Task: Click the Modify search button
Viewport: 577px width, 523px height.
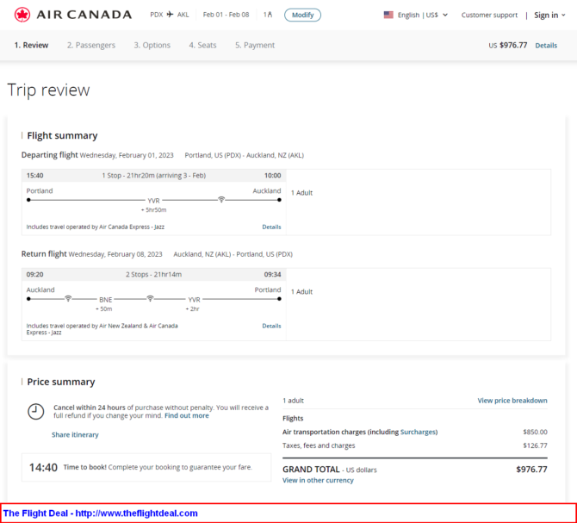Action: pyautogui.click(x=302, y=15)
